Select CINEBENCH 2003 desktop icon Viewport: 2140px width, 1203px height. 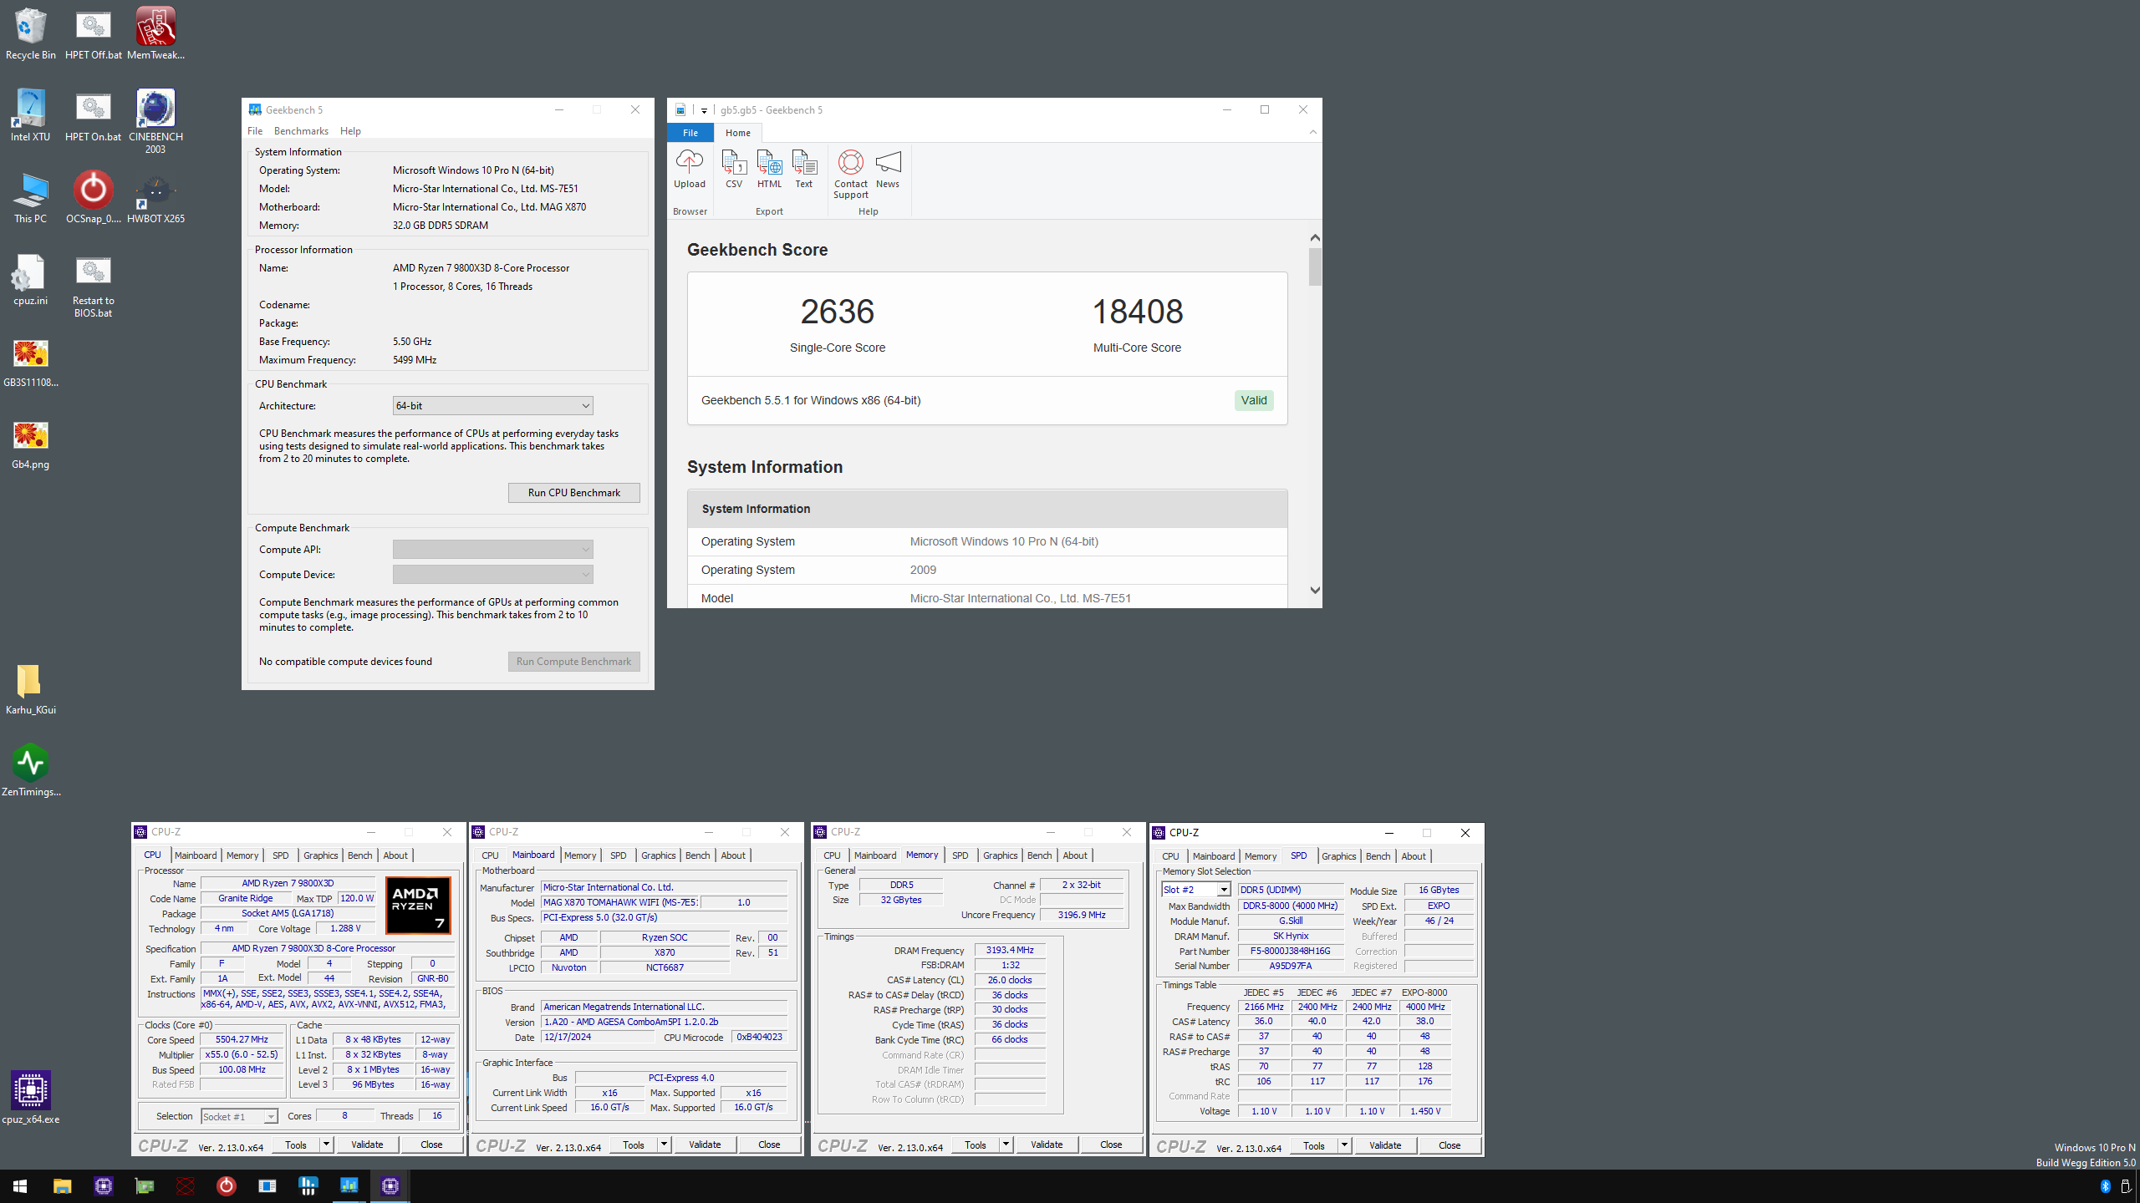pos(155,122)
